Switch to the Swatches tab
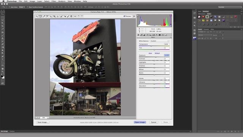 pos(206,11)
